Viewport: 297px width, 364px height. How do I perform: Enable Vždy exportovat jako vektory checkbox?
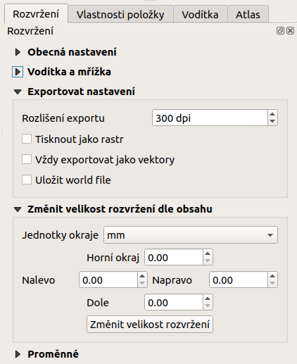27,159
